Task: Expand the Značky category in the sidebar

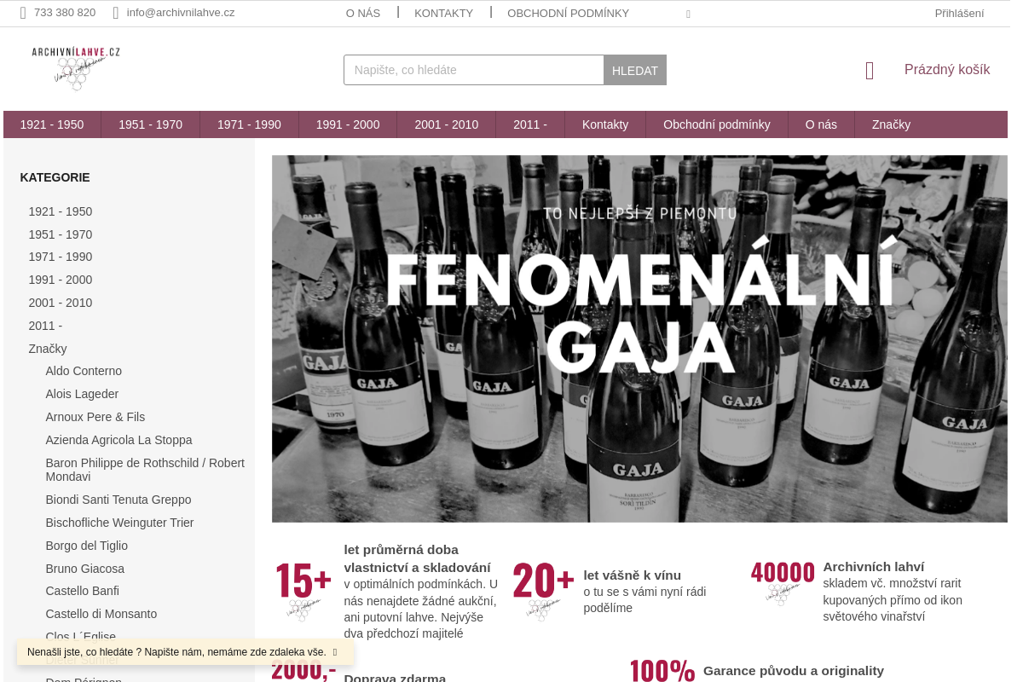Action: coord(48,349)
